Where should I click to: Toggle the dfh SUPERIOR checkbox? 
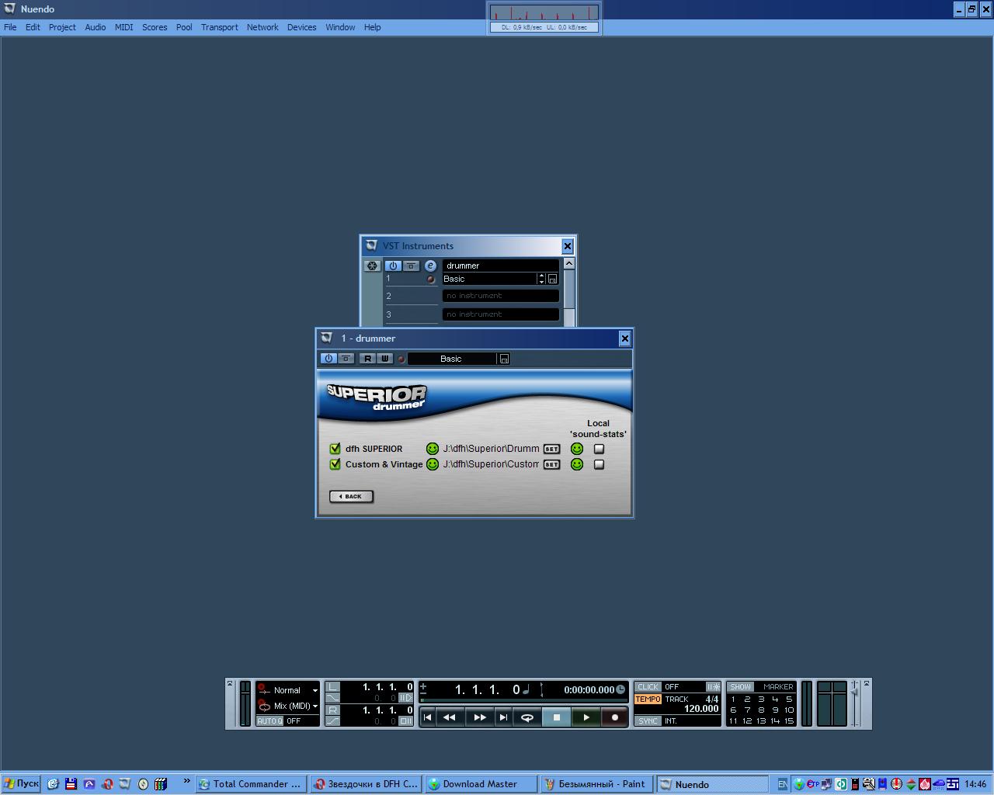click(x=335, y=449)
